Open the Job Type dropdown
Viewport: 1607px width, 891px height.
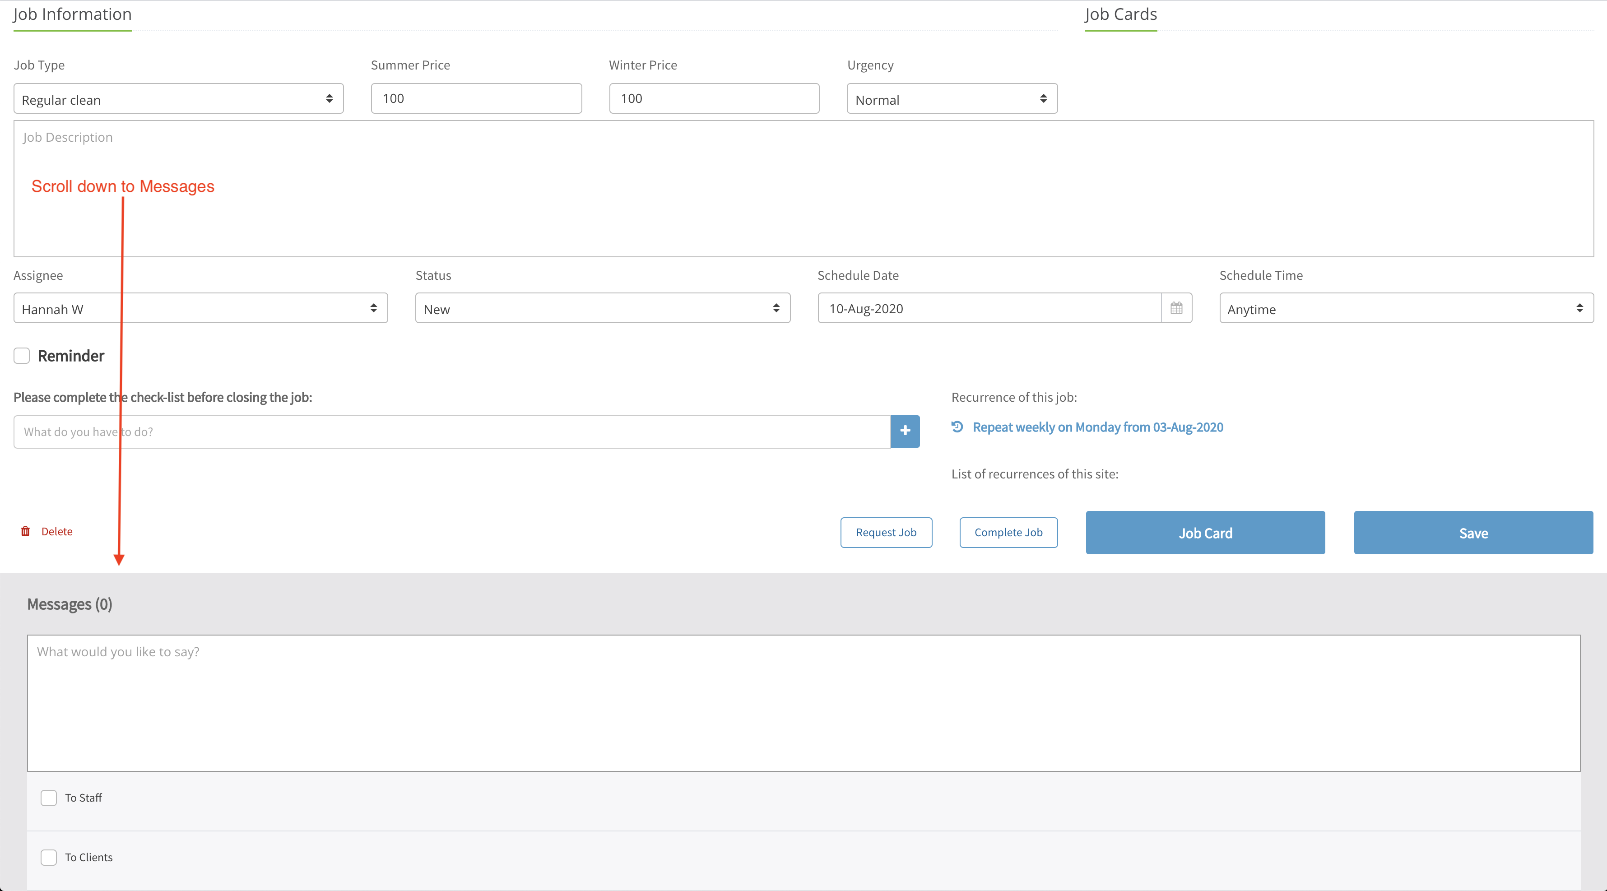coord(178,98)
